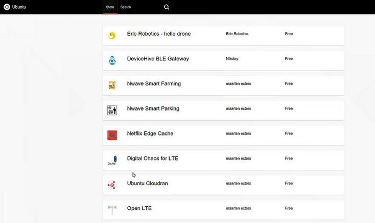Open Erle Robotics - hello drone app

pyautogui.click(x=159, y=34)
